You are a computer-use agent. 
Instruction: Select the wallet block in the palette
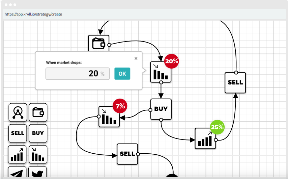click(x=38, y=112)
